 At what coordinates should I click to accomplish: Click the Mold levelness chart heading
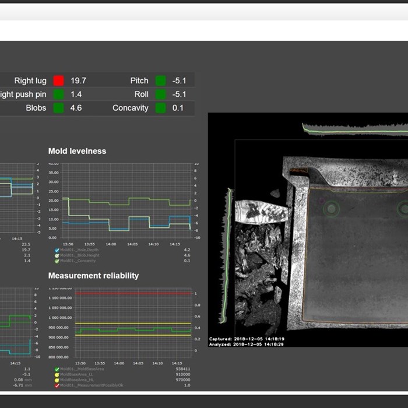(x=77, y=151)
